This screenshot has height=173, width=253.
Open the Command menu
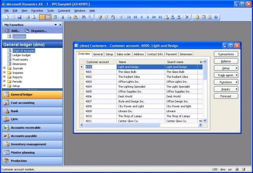pyautogui.click(x=64, y=11)
